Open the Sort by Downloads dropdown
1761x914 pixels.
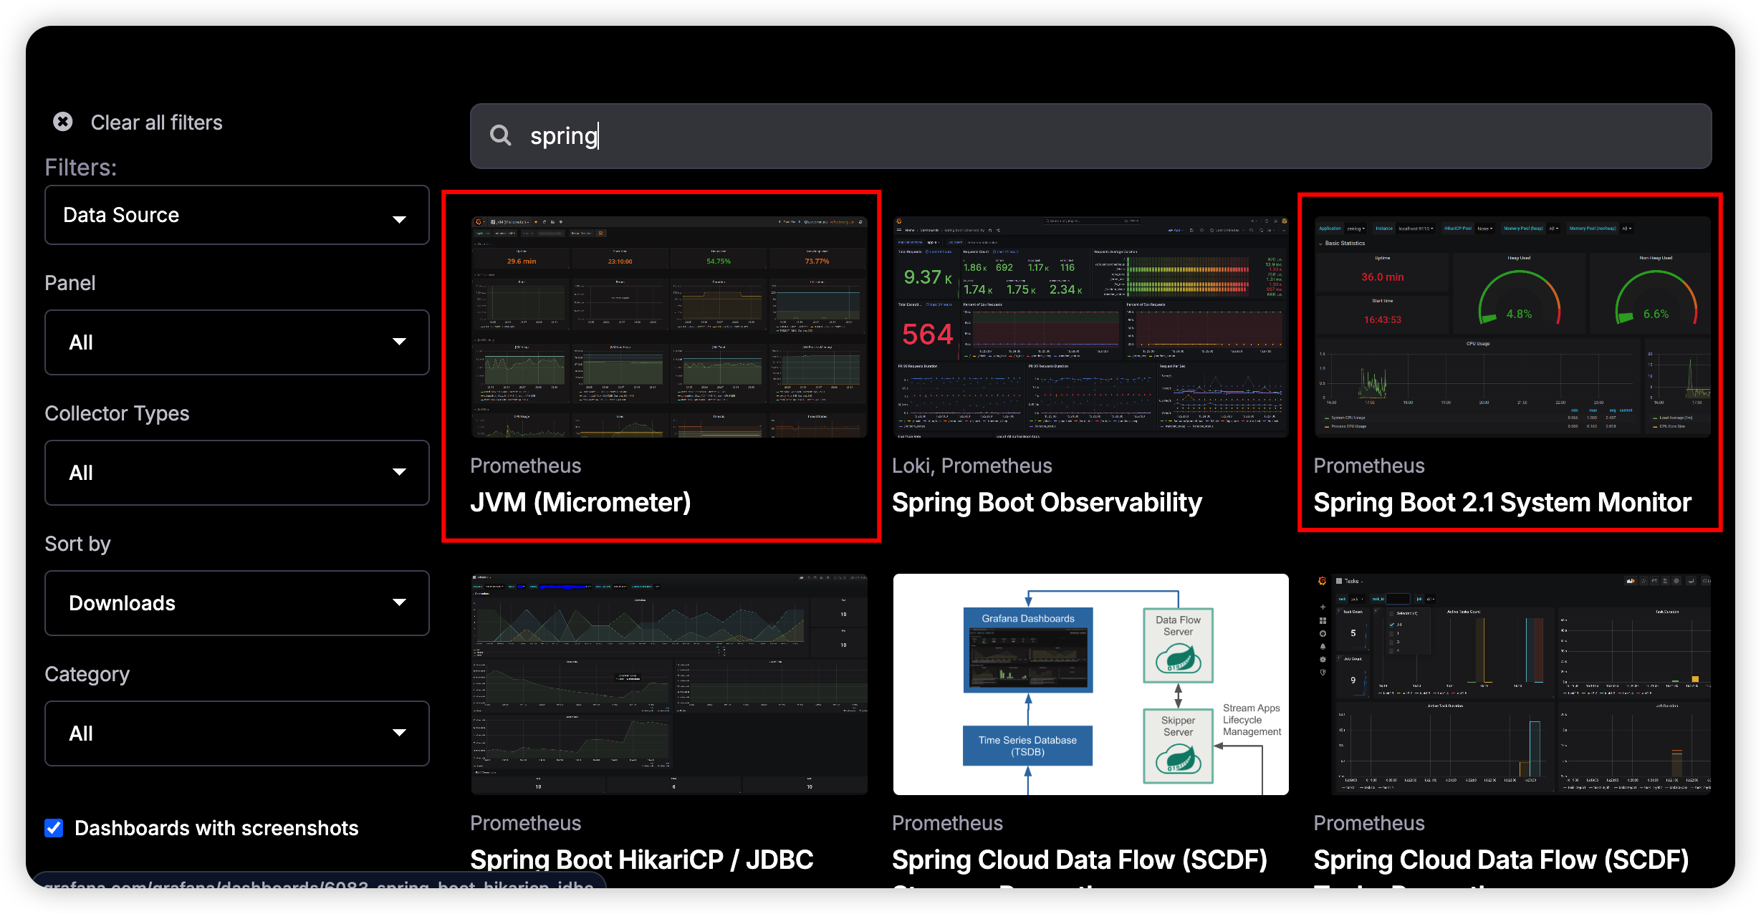(237, 603)
